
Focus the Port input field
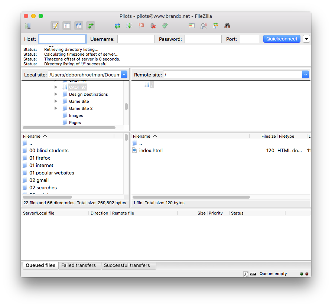[250, 39]
